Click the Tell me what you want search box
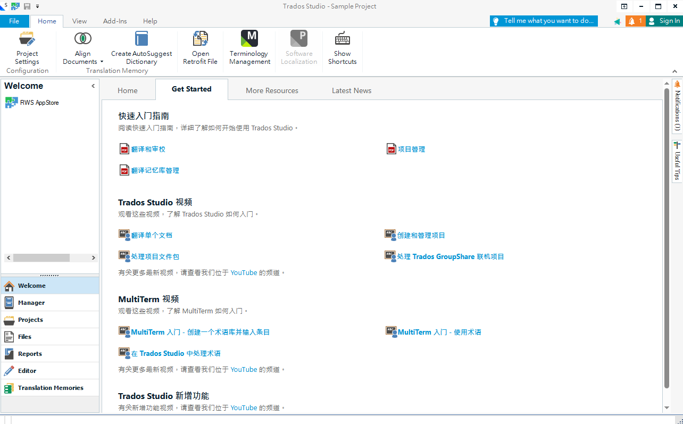The height and width of the screenshot is (424, 683). click(x=544, y=21)
